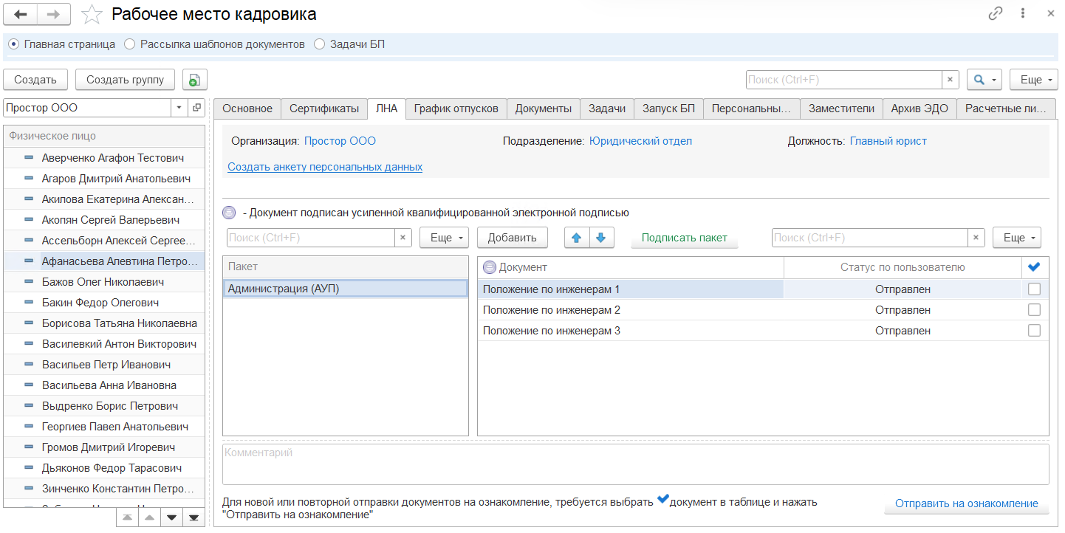Open the three-dot window menu
This screenshot has width=1065, height=533.
[1023, 13]
